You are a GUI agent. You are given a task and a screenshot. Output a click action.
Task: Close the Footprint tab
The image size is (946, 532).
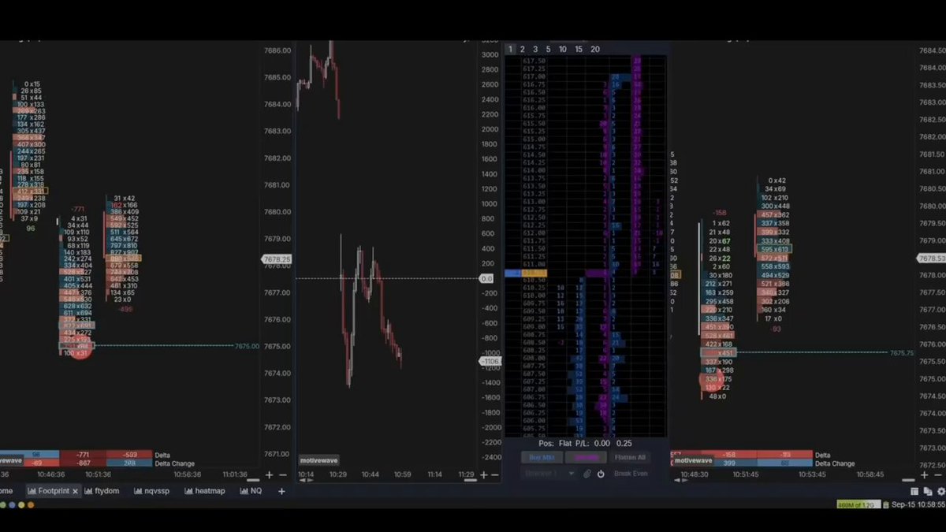click(76, 491)
